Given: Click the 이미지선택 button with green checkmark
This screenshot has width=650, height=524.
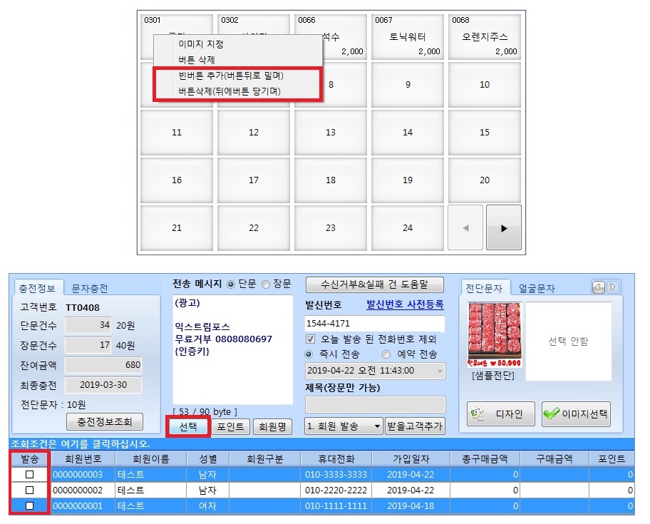Looking at the screenshot, I should pos(575,413).
